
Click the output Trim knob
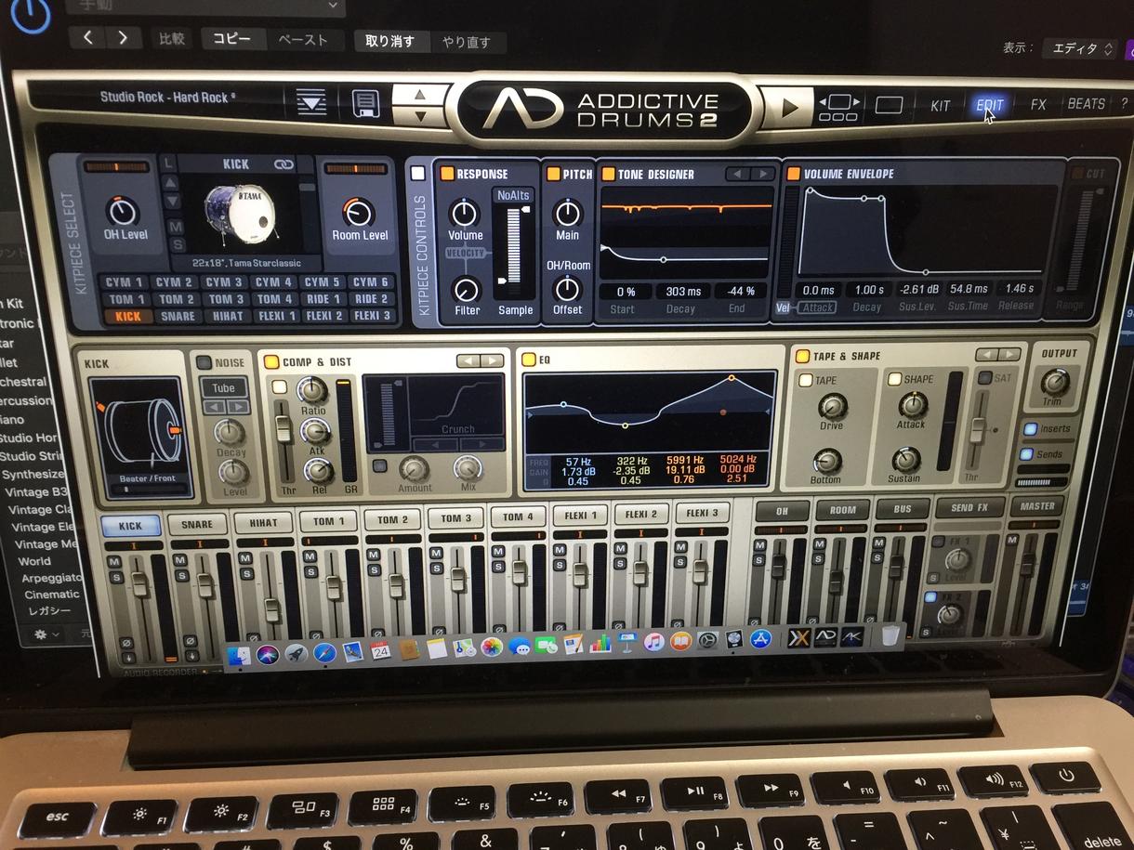coord(1054,381)
